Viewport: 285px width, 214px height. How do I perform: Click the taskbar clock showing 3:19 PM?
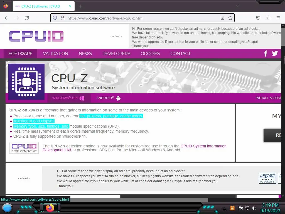[270, 208]
